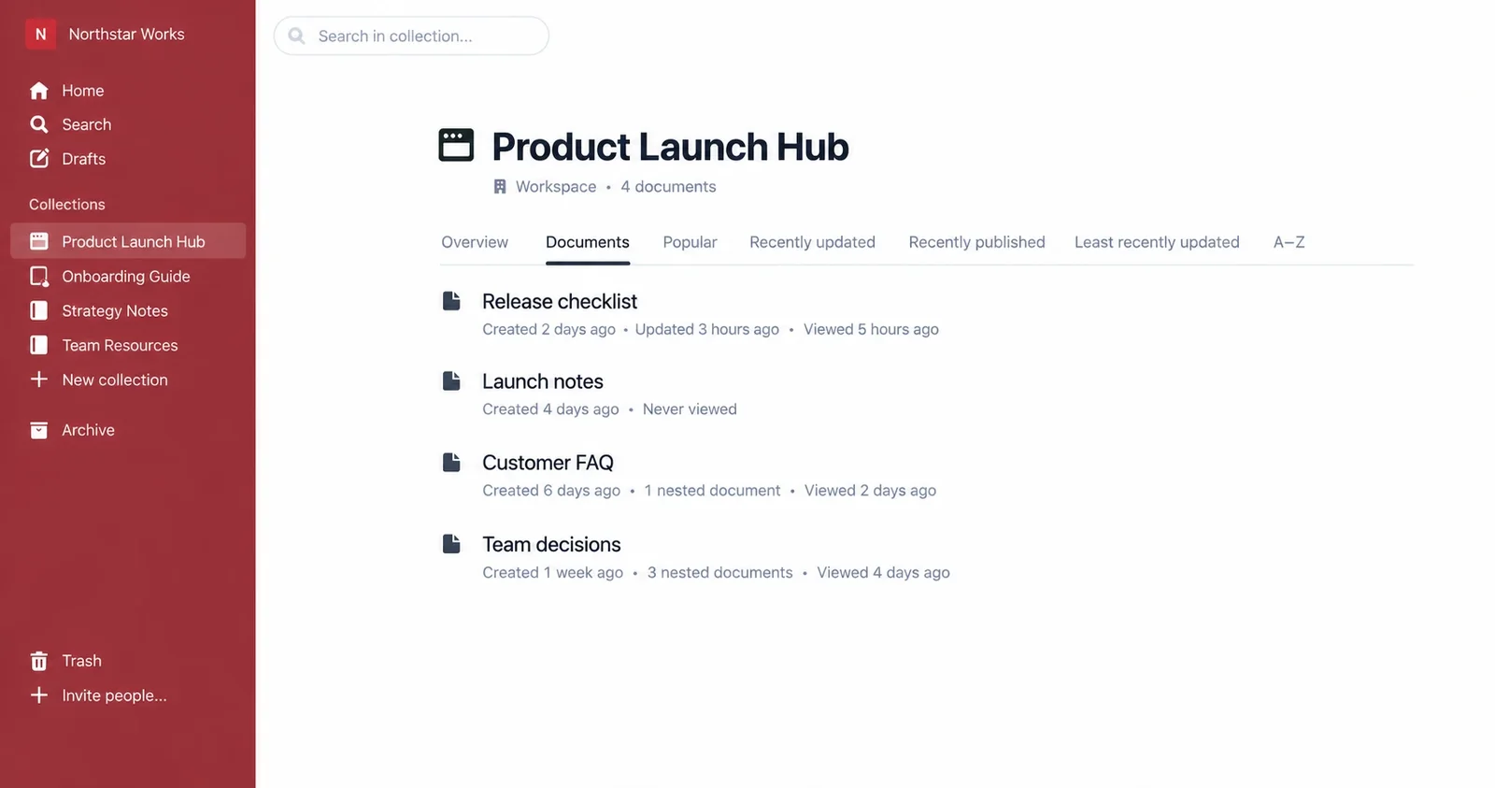Click the 'Never viewed' text
Image resolution: width=1495 pixels, height=788 pixels.
(690, 409)
